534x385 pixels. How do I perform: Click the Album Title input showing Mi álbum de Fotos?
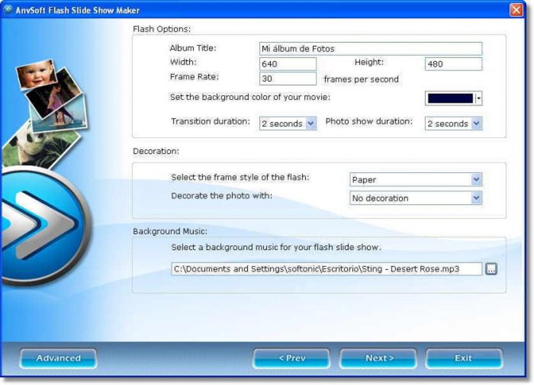click(369, 48)
